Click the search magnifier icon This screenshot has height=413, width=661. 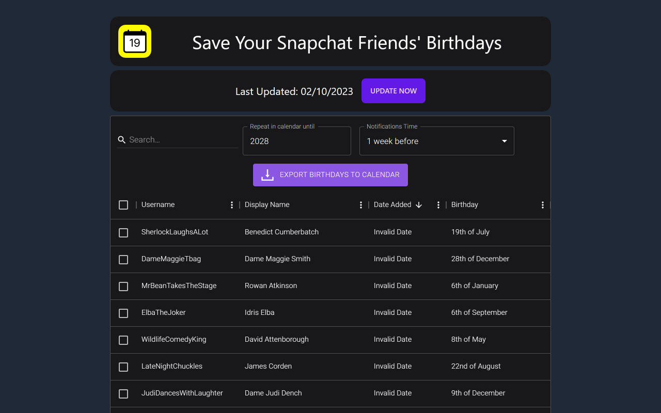click(x=121, y=139)
